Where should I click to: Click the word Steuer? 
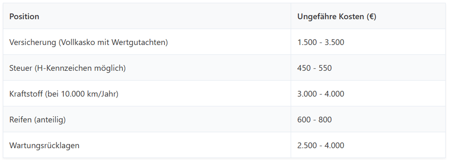point(20,68)
